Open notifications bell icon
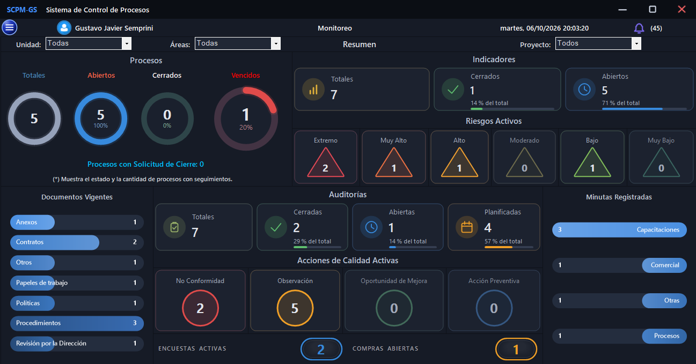 (639, 28)
